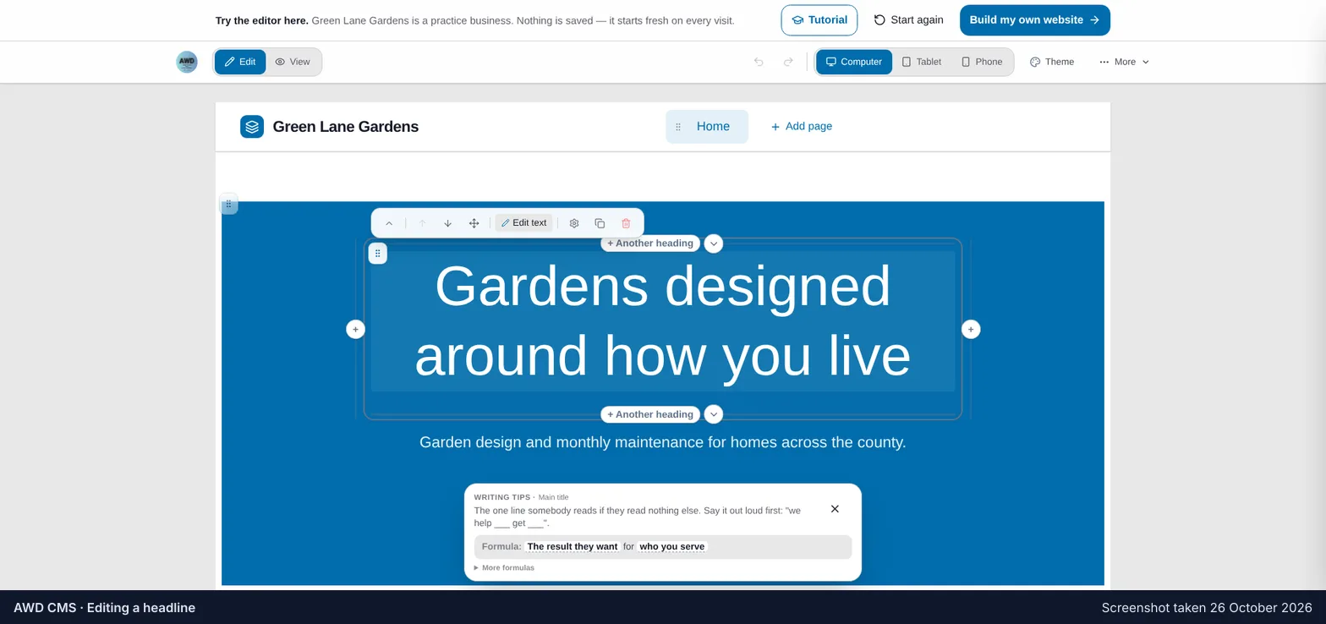Click Edit text in the toolbar
Image resolution: width=1326 pixels, height=624 pixels.
point(523,223)
